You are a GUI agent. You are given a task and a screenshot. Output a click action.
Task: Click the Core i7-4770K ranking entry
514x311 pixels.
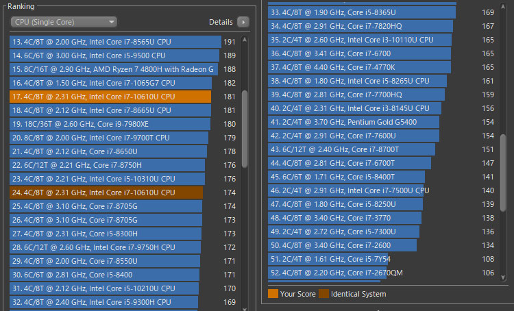tap(360, 67)
